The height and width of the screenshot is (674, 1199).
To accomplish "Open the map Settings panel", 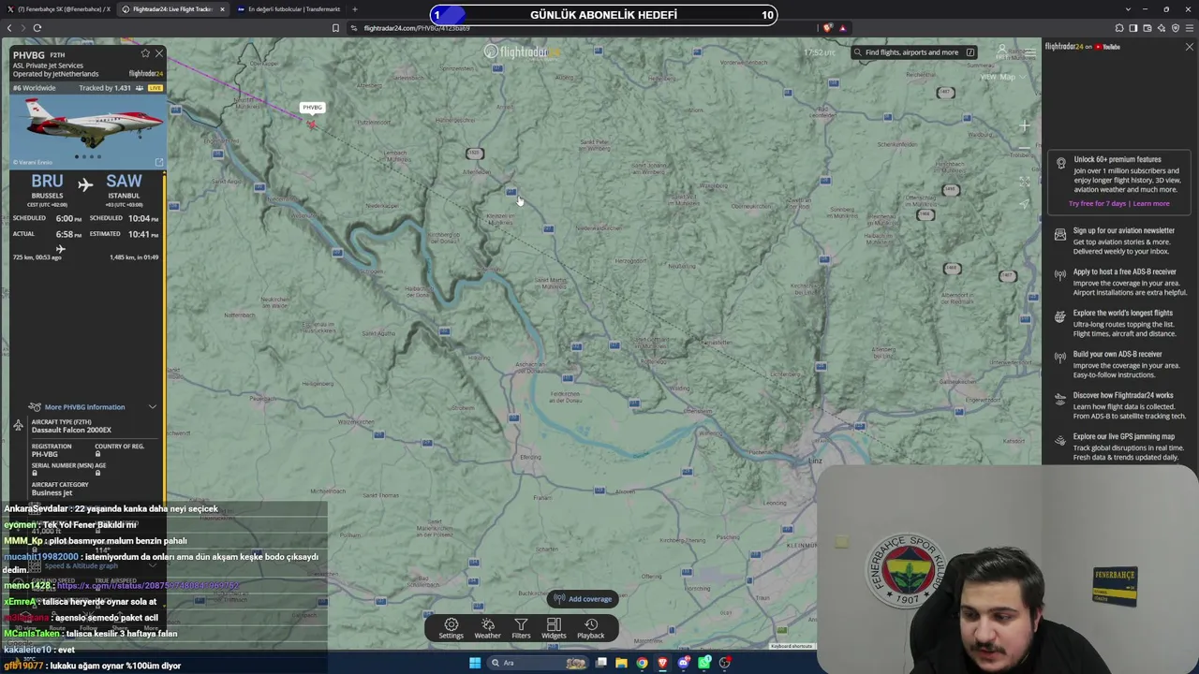I will (x=451, y=628).
